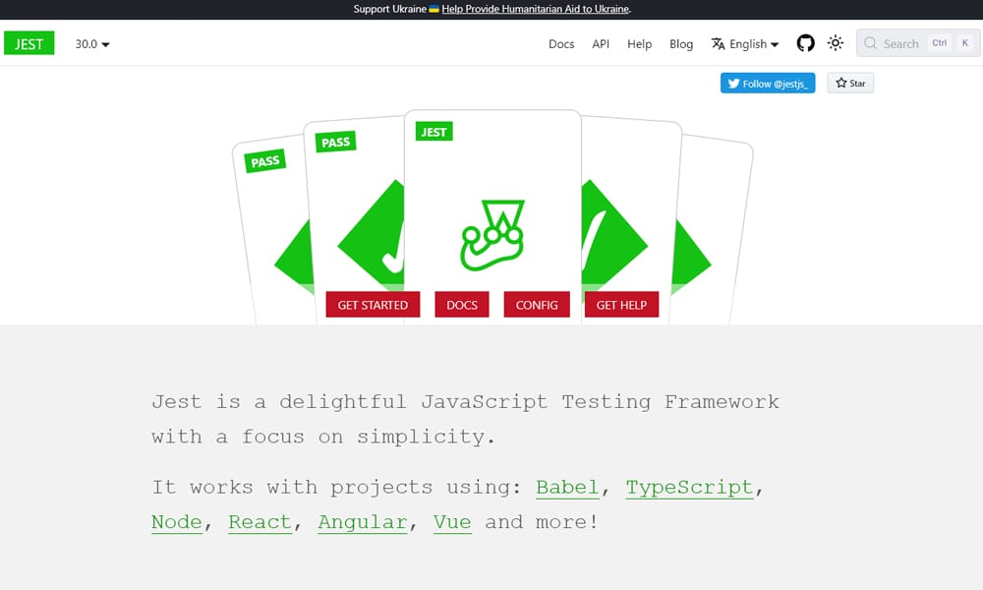Screen dimensions: 983x590
Task: Open the Angular link
Action: tap(363, 522)
